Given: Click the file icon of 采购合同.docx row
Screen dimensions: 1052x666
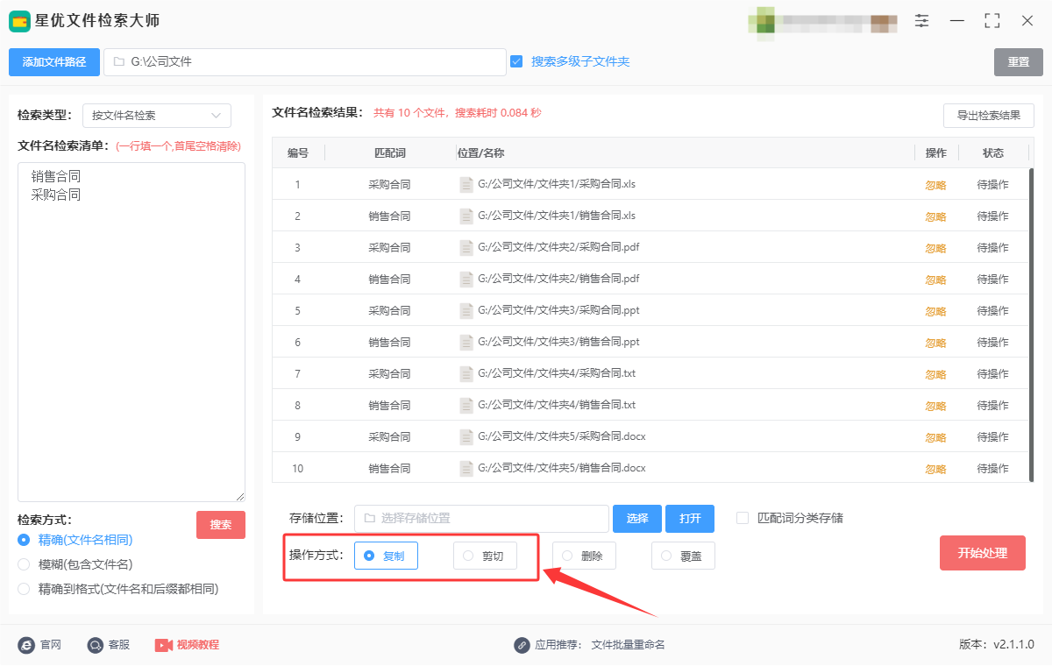Looking at the screenshot, I should [466, 437].
